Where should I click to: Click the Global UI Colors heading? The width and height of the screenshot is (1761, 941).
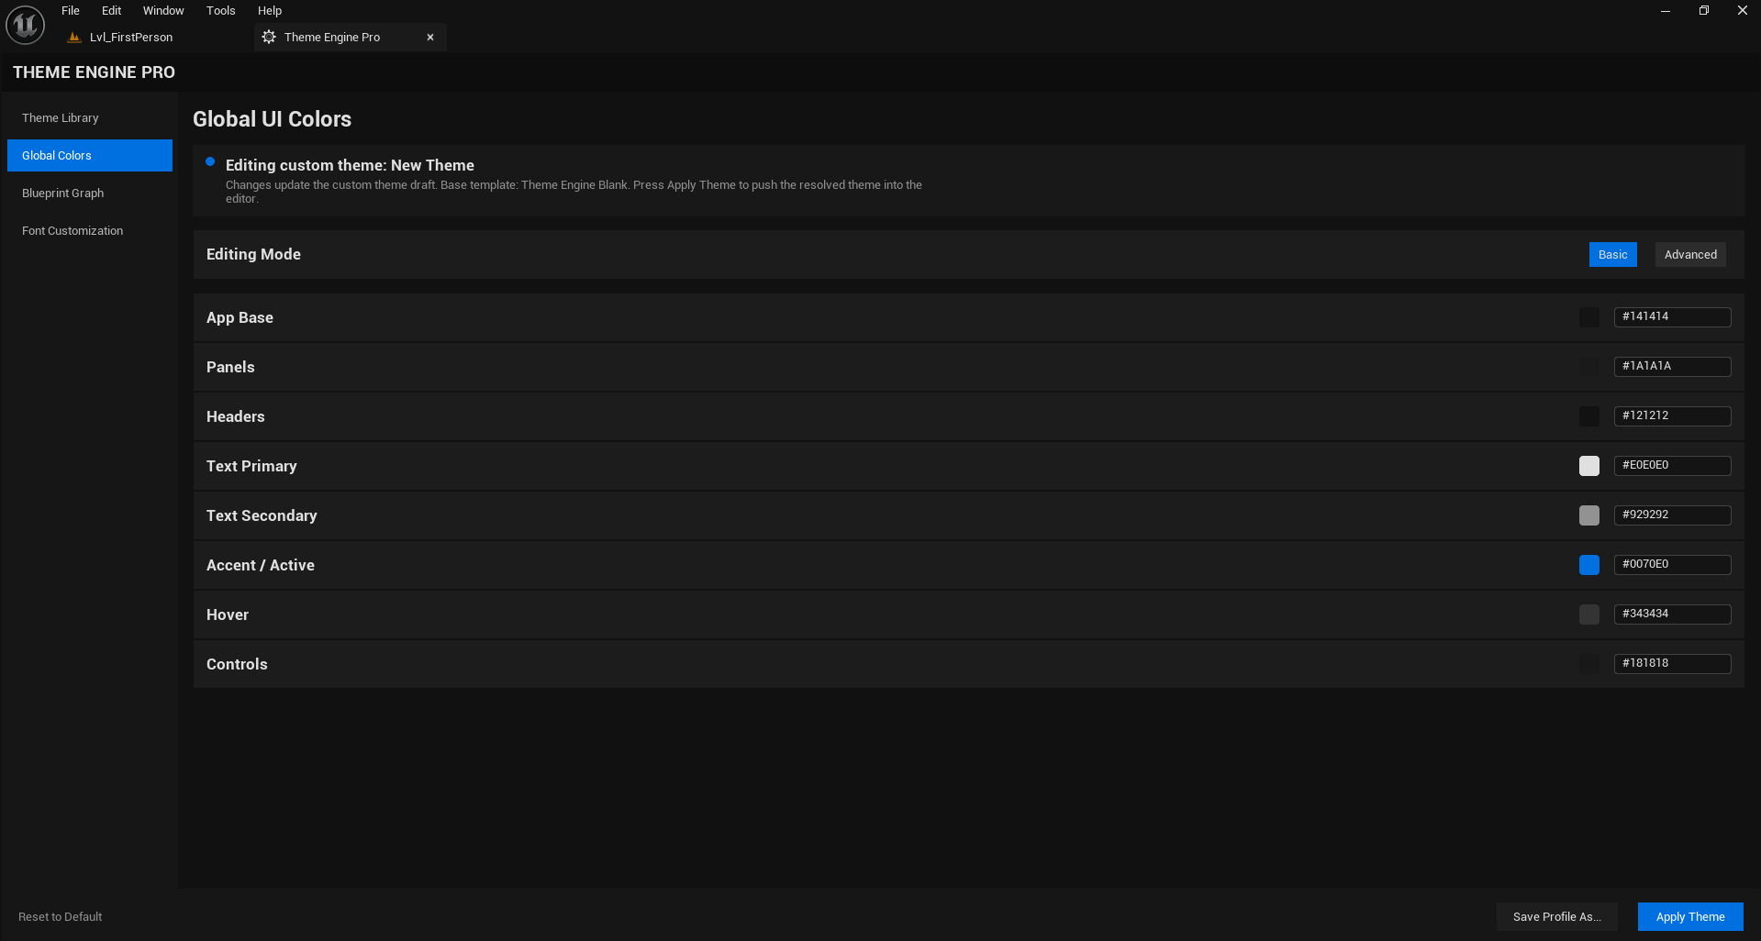pyautogui.click(x=272, y=119)
